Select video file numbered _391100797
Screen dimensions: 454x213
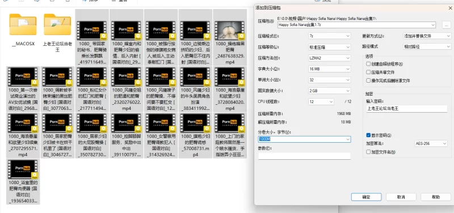click(126, 135)
